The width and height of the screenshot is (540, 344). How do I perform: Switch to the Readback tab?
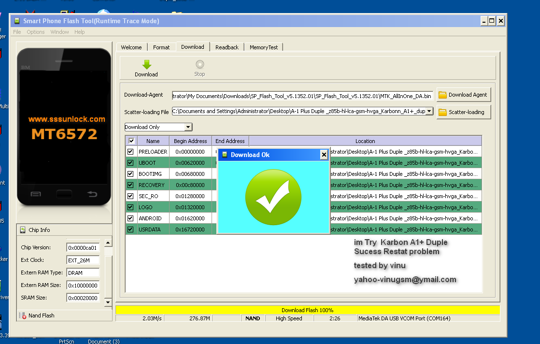(227, 47)
